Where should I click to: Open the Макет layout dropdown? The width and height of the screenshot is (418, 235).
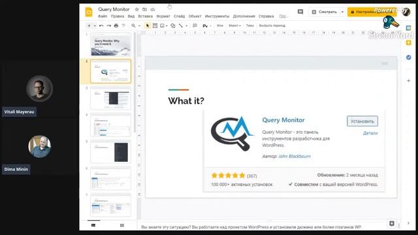click(x=234, y=25)
